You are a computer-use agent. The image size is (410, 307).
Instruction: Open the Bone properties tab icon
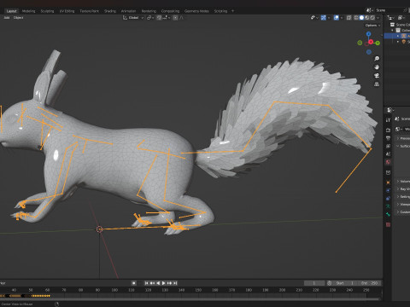pos(388,215)
